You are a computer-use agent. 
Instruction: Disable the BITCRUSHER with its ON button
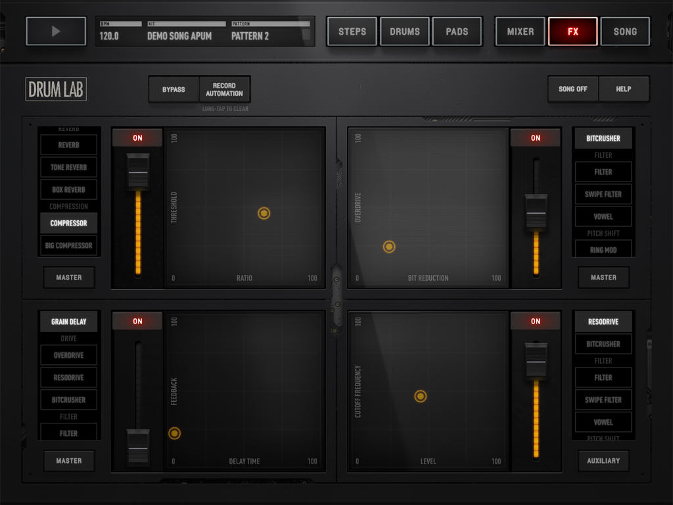click(535, 137)
